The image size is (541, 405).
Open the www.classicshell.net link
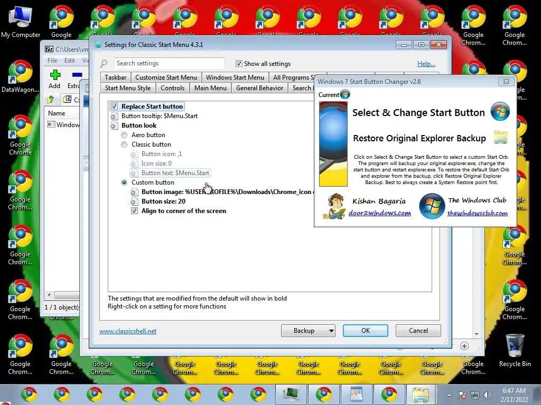(x=128, y=331)
